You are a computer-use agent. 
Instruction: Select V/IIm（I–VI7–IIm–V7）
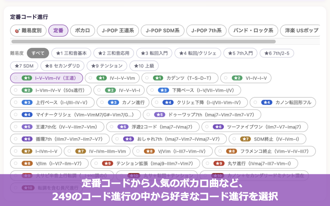(x=49, y=163)
